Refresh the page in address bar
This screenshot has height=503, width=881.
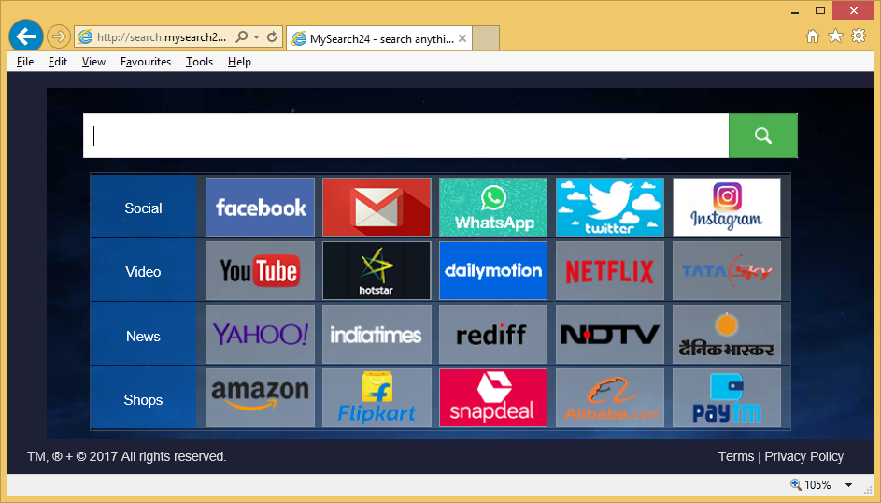(x=272, y=37)
